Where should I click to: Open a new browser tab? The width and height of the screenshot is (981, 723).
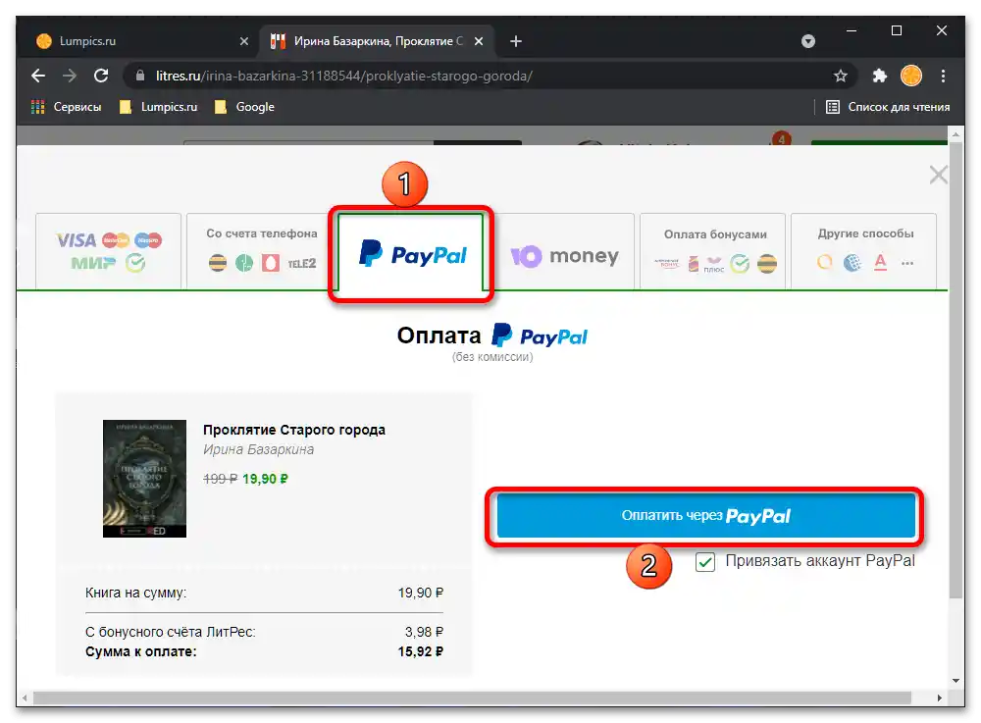(516, 41)
